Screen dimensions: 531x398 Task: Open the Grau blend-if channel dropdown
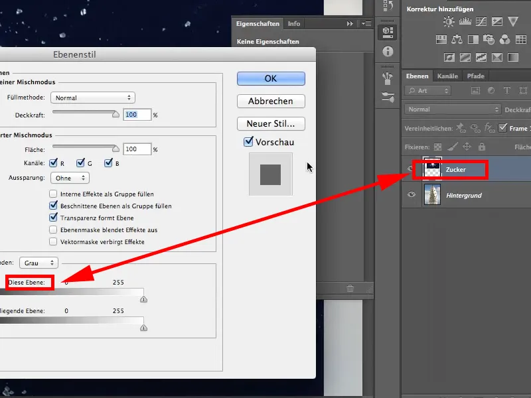coord(38,263)
